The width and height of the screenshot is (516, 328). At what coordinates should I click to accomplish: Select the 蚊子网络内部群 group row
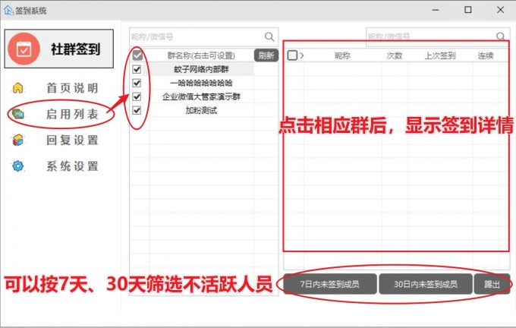(201, 69)
